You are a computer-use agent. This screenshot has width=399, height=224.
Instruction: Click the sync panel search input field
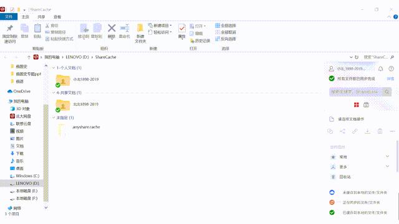[x=355, y=92]
